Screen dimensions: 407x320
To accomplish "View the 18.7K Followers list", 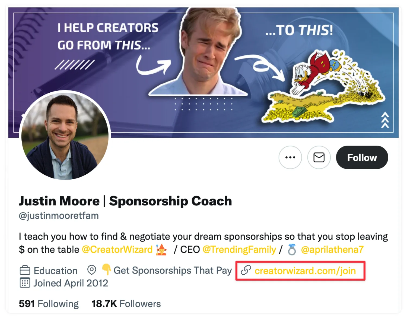I will pyautogui.click(x=126, y=304).
